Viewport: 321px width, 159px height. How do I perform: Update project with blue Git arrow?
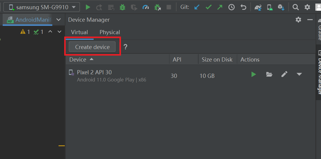(197, 7)
